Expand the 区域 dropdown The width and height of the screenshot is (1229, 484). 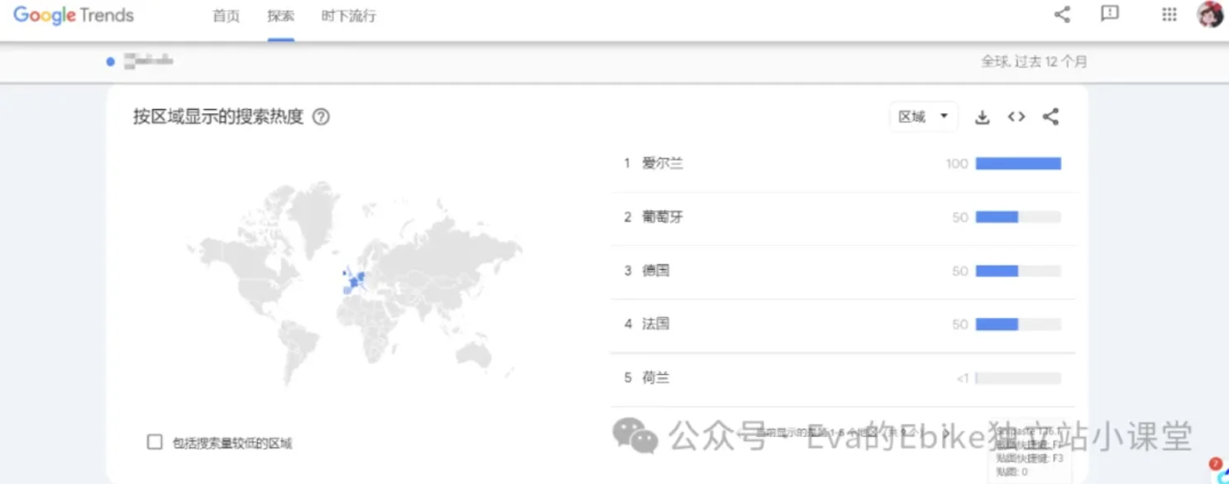point(923,117)
